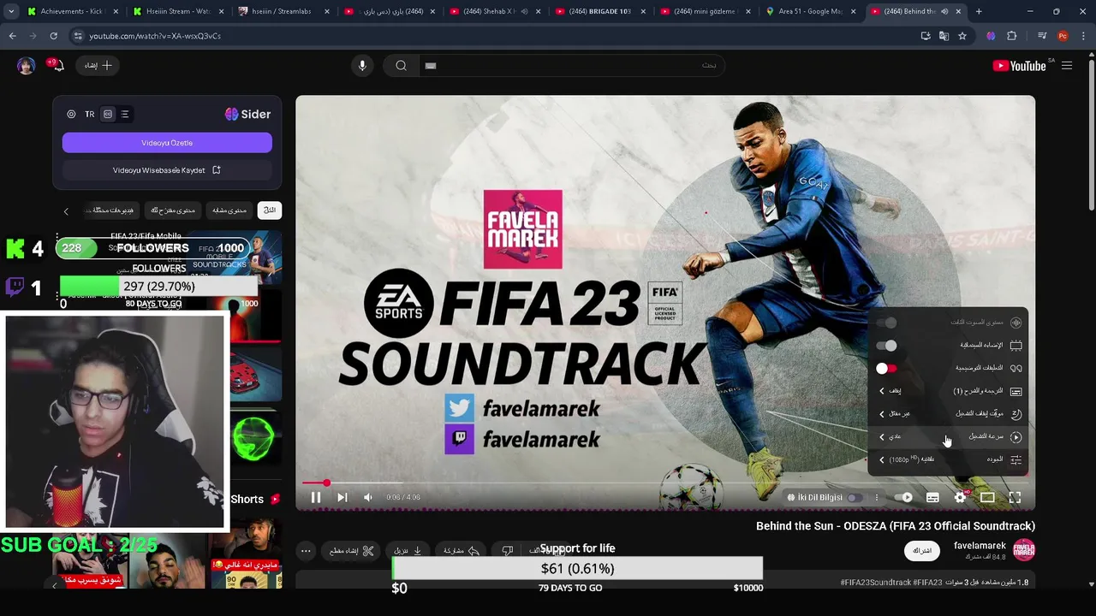Click the download button below video
Viewport: 1096px width, 616px height.
pos(408,551)
